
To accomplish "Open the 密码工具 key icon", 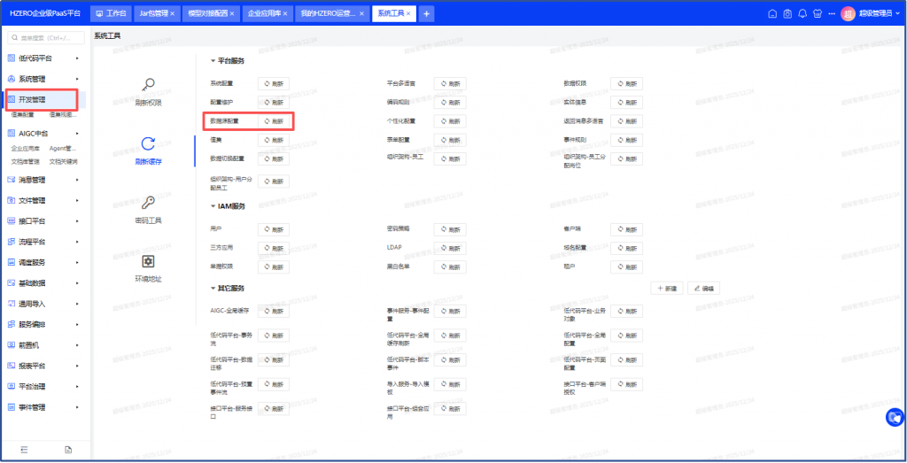I will pos(149,203).
